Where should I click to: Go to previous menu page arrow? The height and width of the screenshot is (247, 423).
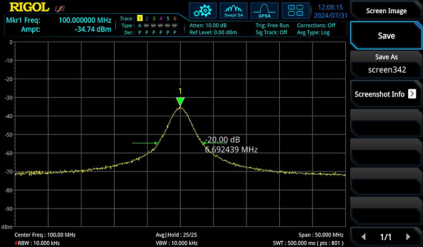point(364,237)
